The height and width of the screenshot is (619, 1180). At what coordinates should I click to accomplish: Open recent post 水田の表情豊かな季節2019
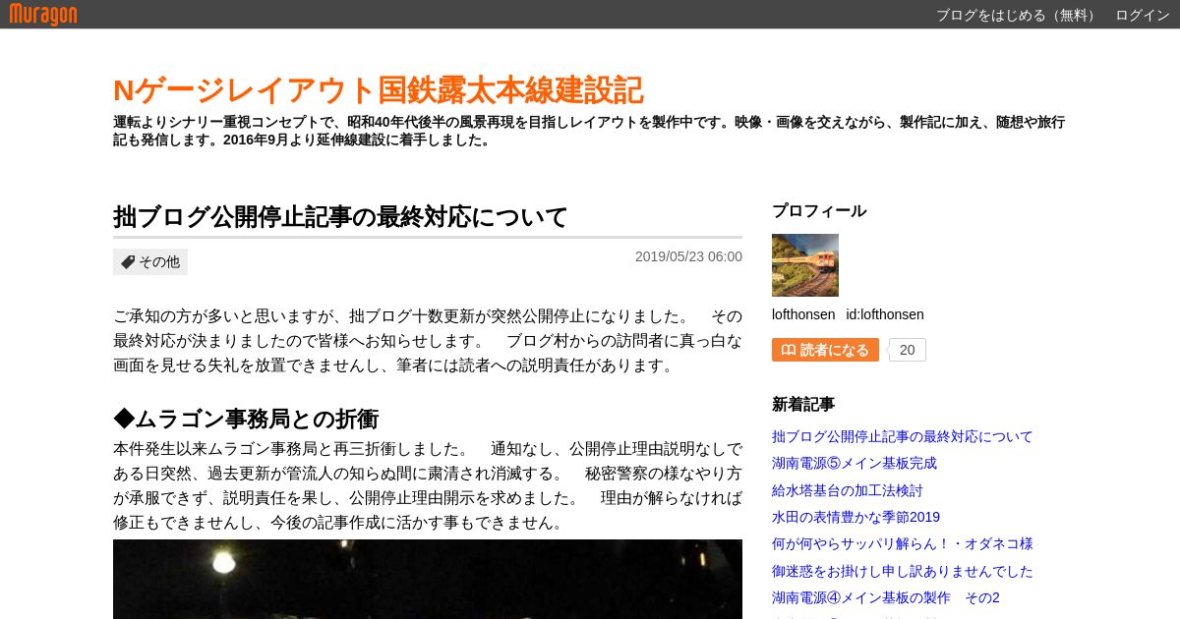(855, 517)
